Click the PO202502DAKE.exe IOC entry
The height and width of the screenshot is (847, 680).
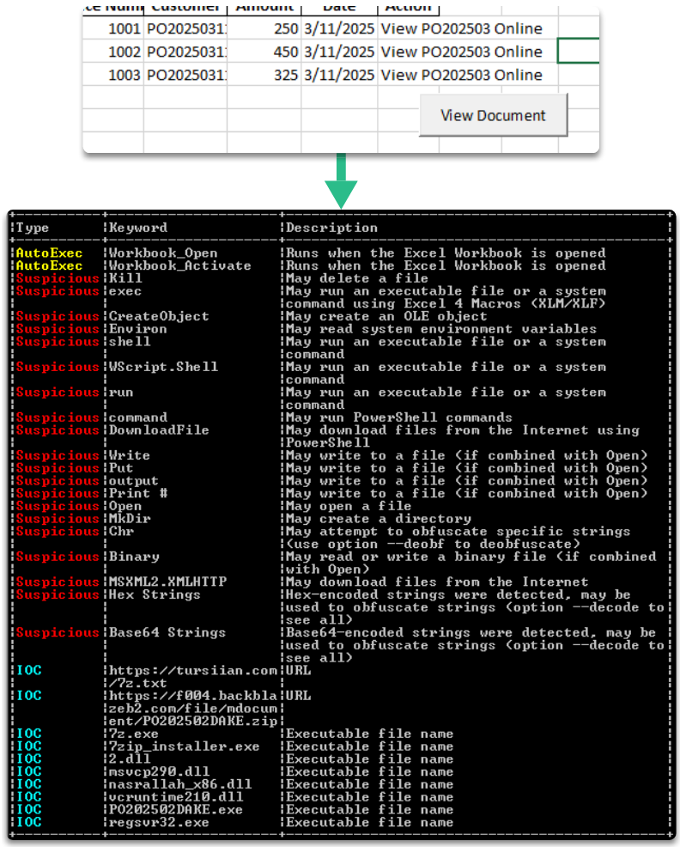point(176,810)
